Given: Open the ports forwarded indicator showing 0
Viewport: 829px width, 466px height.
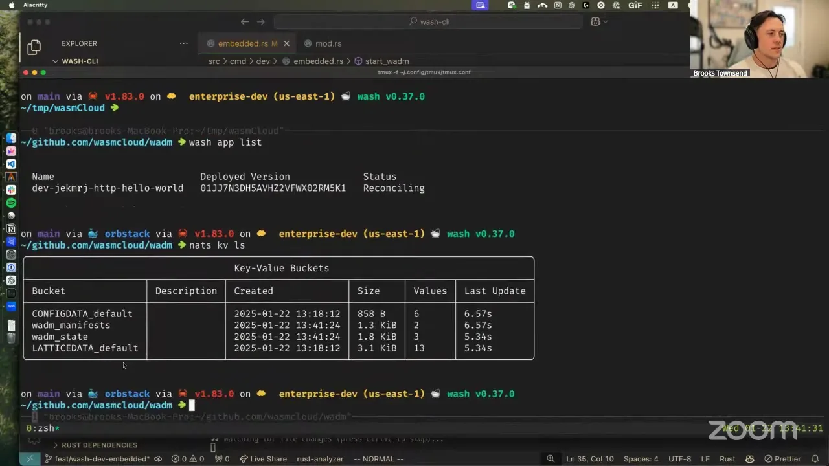Looking at the screenshot, I should point(222,459).
